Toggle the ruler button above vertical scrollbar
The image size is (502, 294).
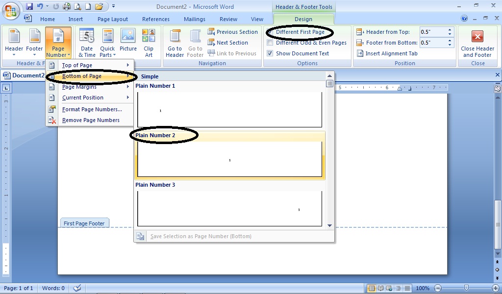497,89
